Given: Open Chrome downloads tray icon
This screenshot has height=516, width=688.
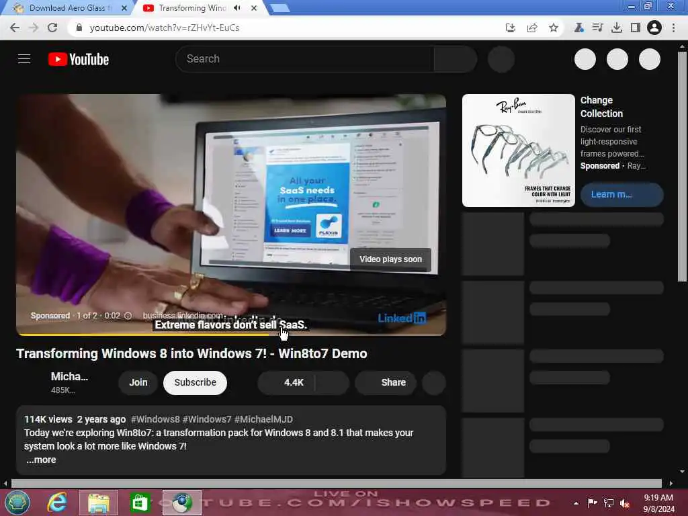Looking at the screenshot, I should (x=617, y=28).
